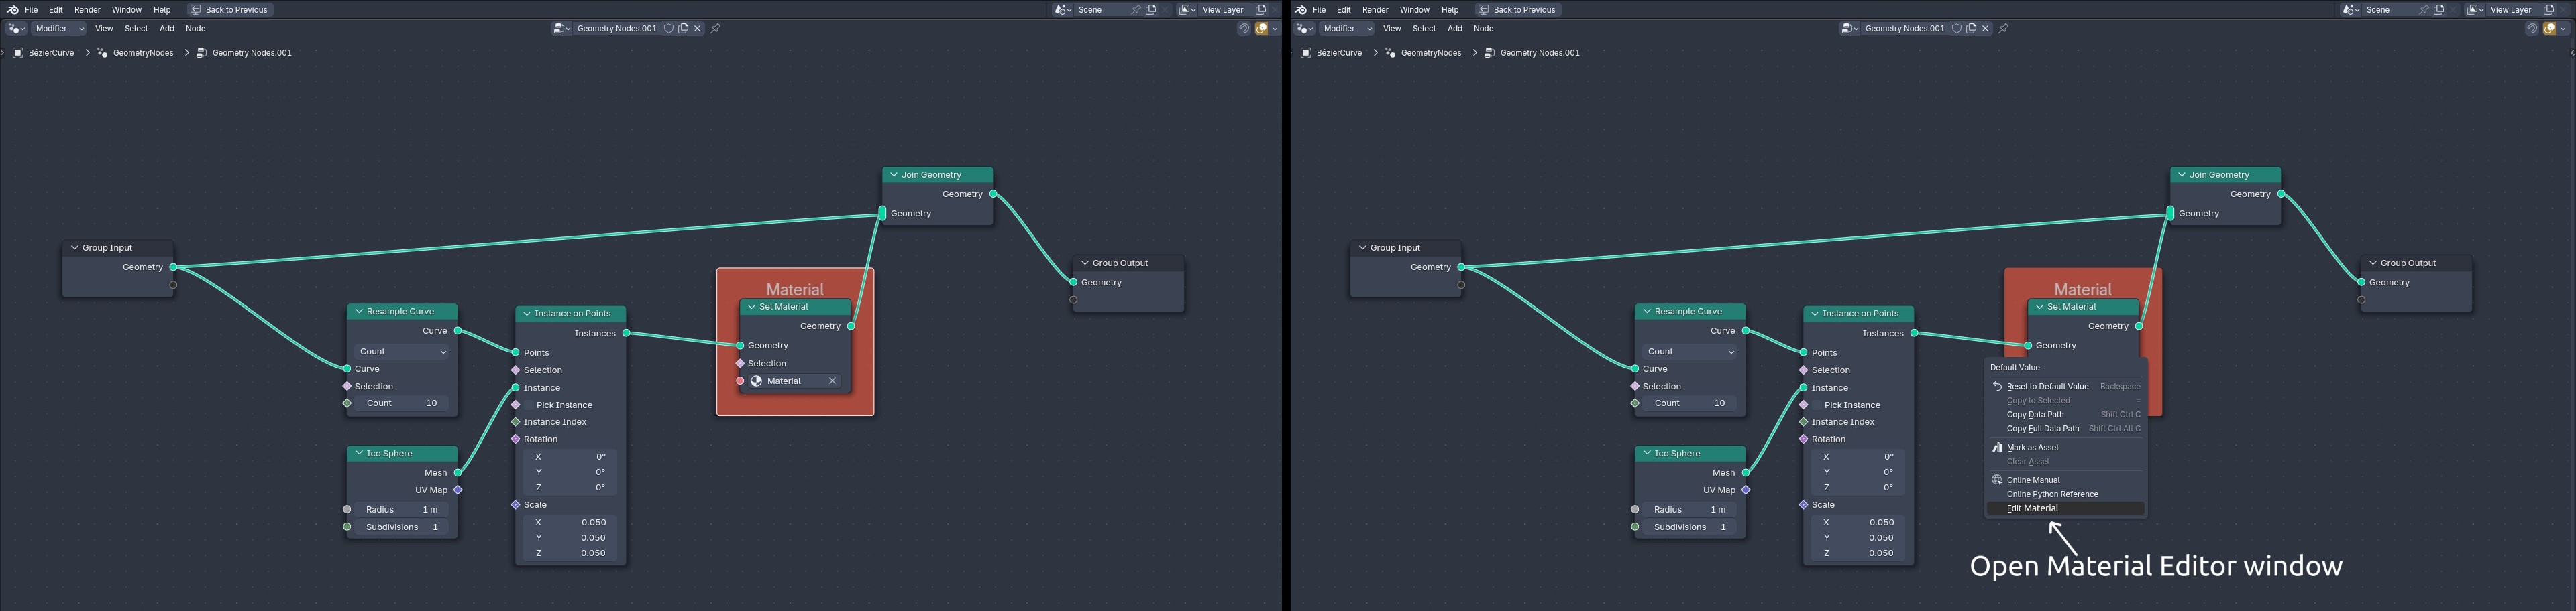Collapse the left Ico Sphere node
Image resolution: width=2576 pixels, height=611 pixels.
point(358,454)
